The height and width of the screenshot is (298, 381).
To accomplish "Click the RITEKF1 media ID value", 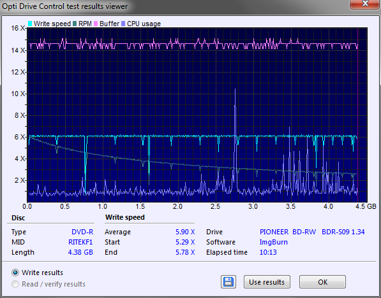I will click(x=80, y=242).
